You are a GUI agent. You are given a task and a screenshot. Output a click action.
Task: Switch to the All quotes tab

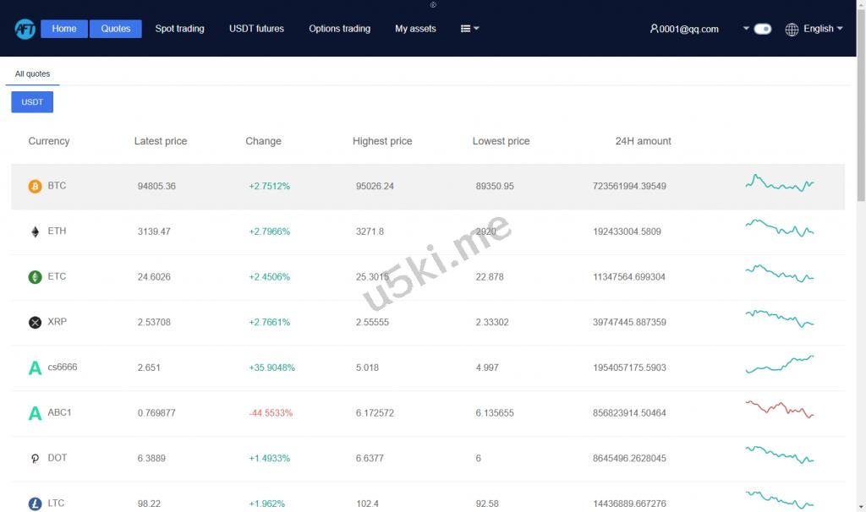point(32,74)
